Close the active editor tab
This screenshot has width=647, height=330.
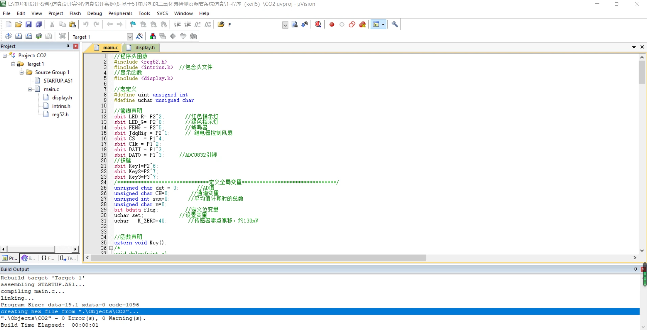point(642,47)
